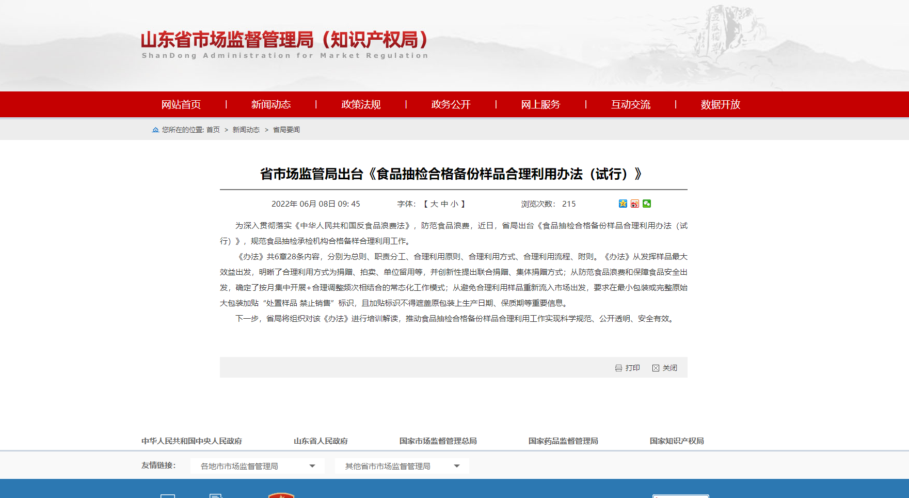Click 新闻动态 in breadcrumb path

point(246,130)
